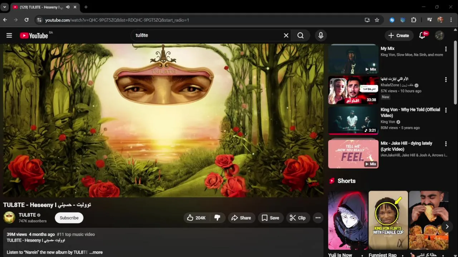Image resolution: width=458 pixels, height=257 pixels.
Task: Open options for My Mix
Action: tap(446, 49)
